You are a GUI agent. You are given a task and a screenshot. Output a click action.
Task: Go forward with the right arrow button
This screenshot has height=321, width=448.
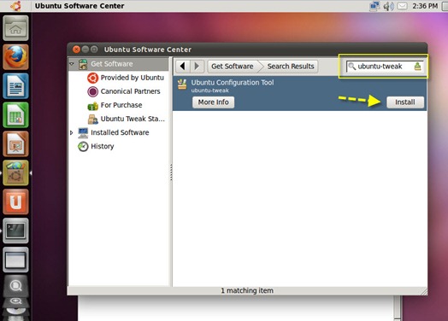click(x=197, y=67)
